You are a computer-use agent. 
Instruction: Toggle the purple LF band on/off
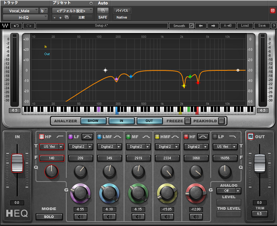[x=70, y=137]
